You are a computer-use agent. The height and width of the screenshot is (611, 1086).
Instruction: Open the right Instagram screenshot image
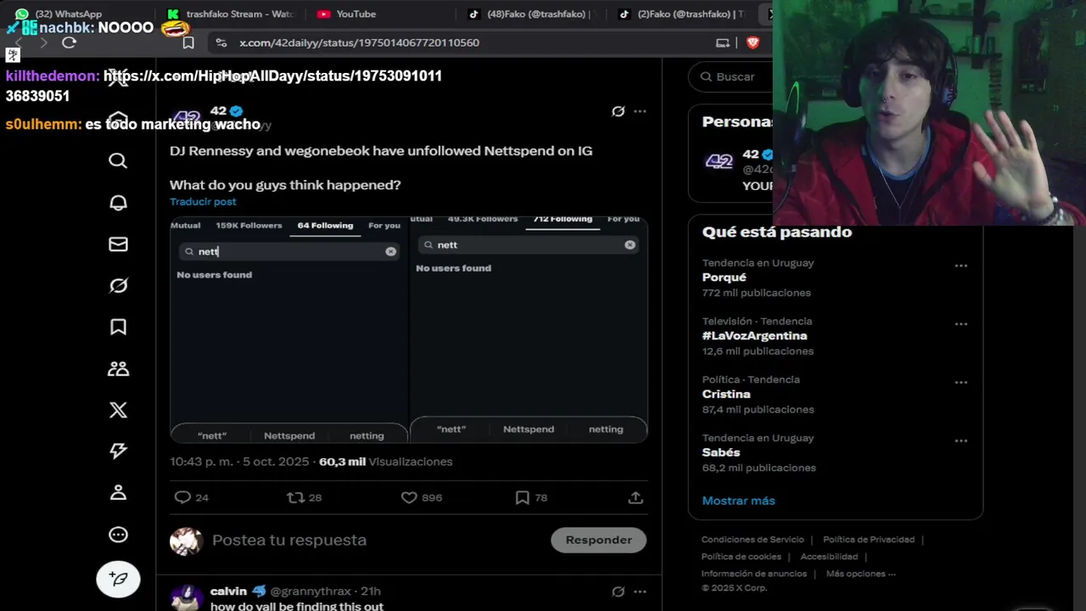(529, 331)
